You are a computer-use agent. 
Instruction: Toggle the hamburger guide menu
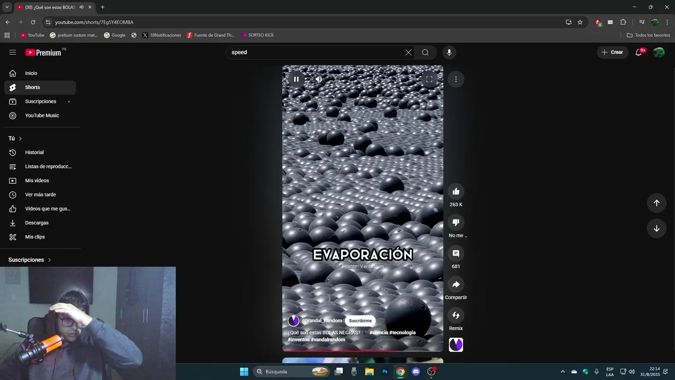tap(13, 52)
